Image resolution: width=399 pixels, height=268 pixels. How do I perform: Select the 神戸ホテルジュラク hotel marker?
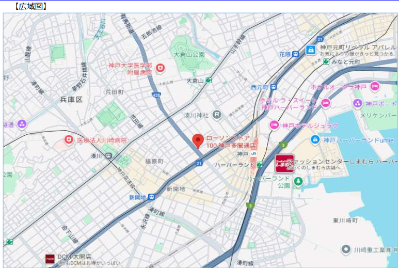click(x=274, y=125)
